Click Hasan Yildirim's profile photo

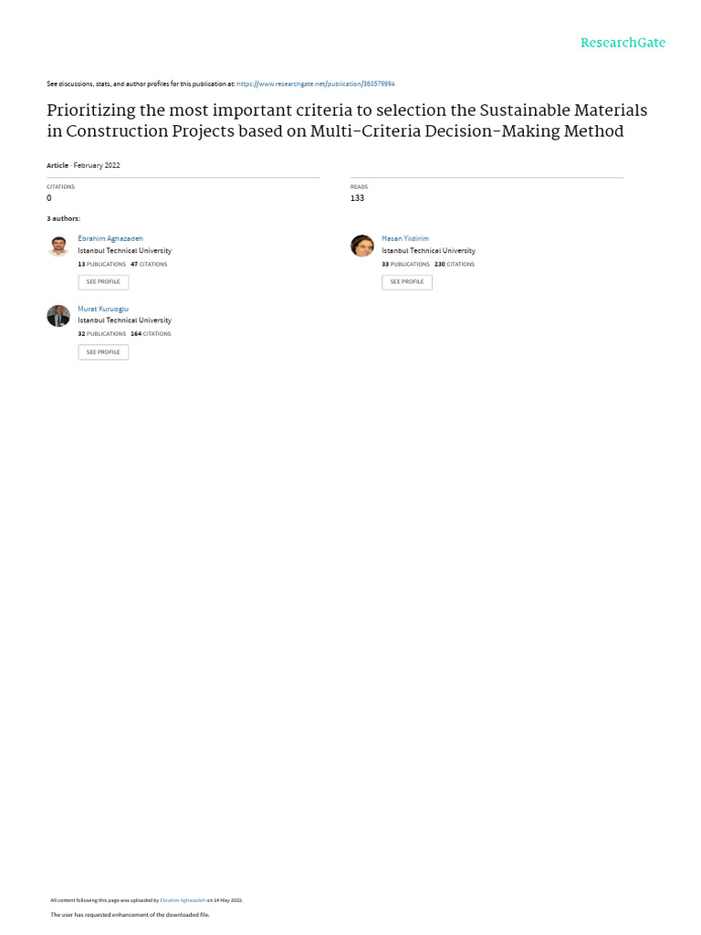point(361,246)
